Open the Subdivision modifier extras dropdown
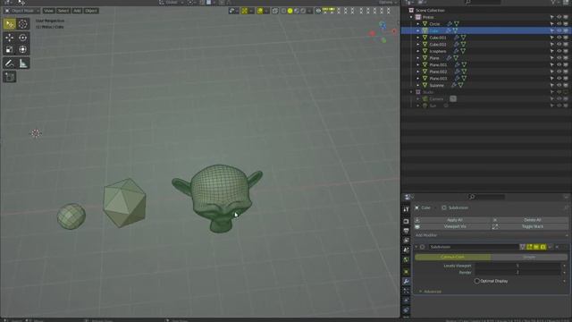This screenshot has height=322, width=572. click(551, 247)
